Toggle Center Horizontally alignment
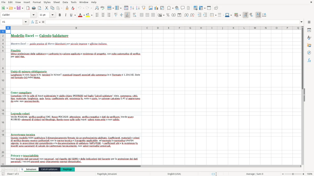 [x=103, y=15]
